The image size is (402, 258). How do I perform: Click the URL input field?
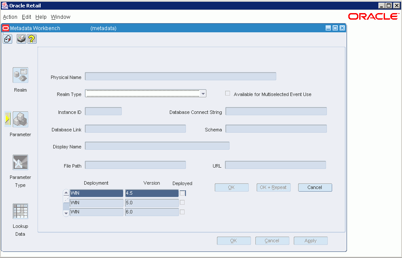pos(275,165)
